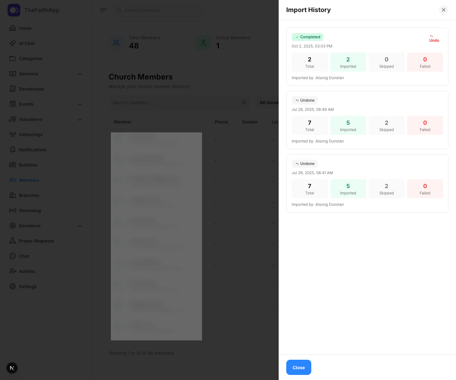
Task: Click 'Showing 1 to 10 of 48 members'
Action: 141,353
